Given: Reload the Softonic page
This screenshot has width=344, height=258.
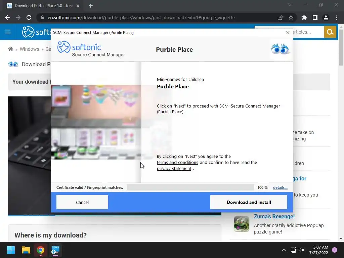Looking at the screenshot, I should [x=29, y=17].
